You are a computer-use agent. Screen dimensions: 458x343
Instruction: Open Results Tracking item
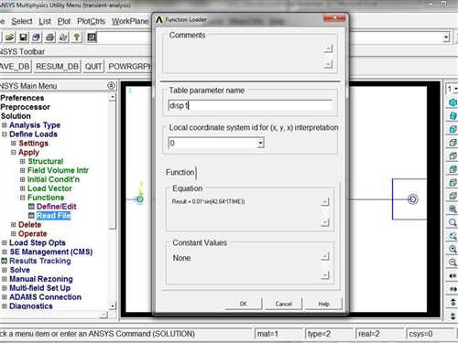pos(40,261)
